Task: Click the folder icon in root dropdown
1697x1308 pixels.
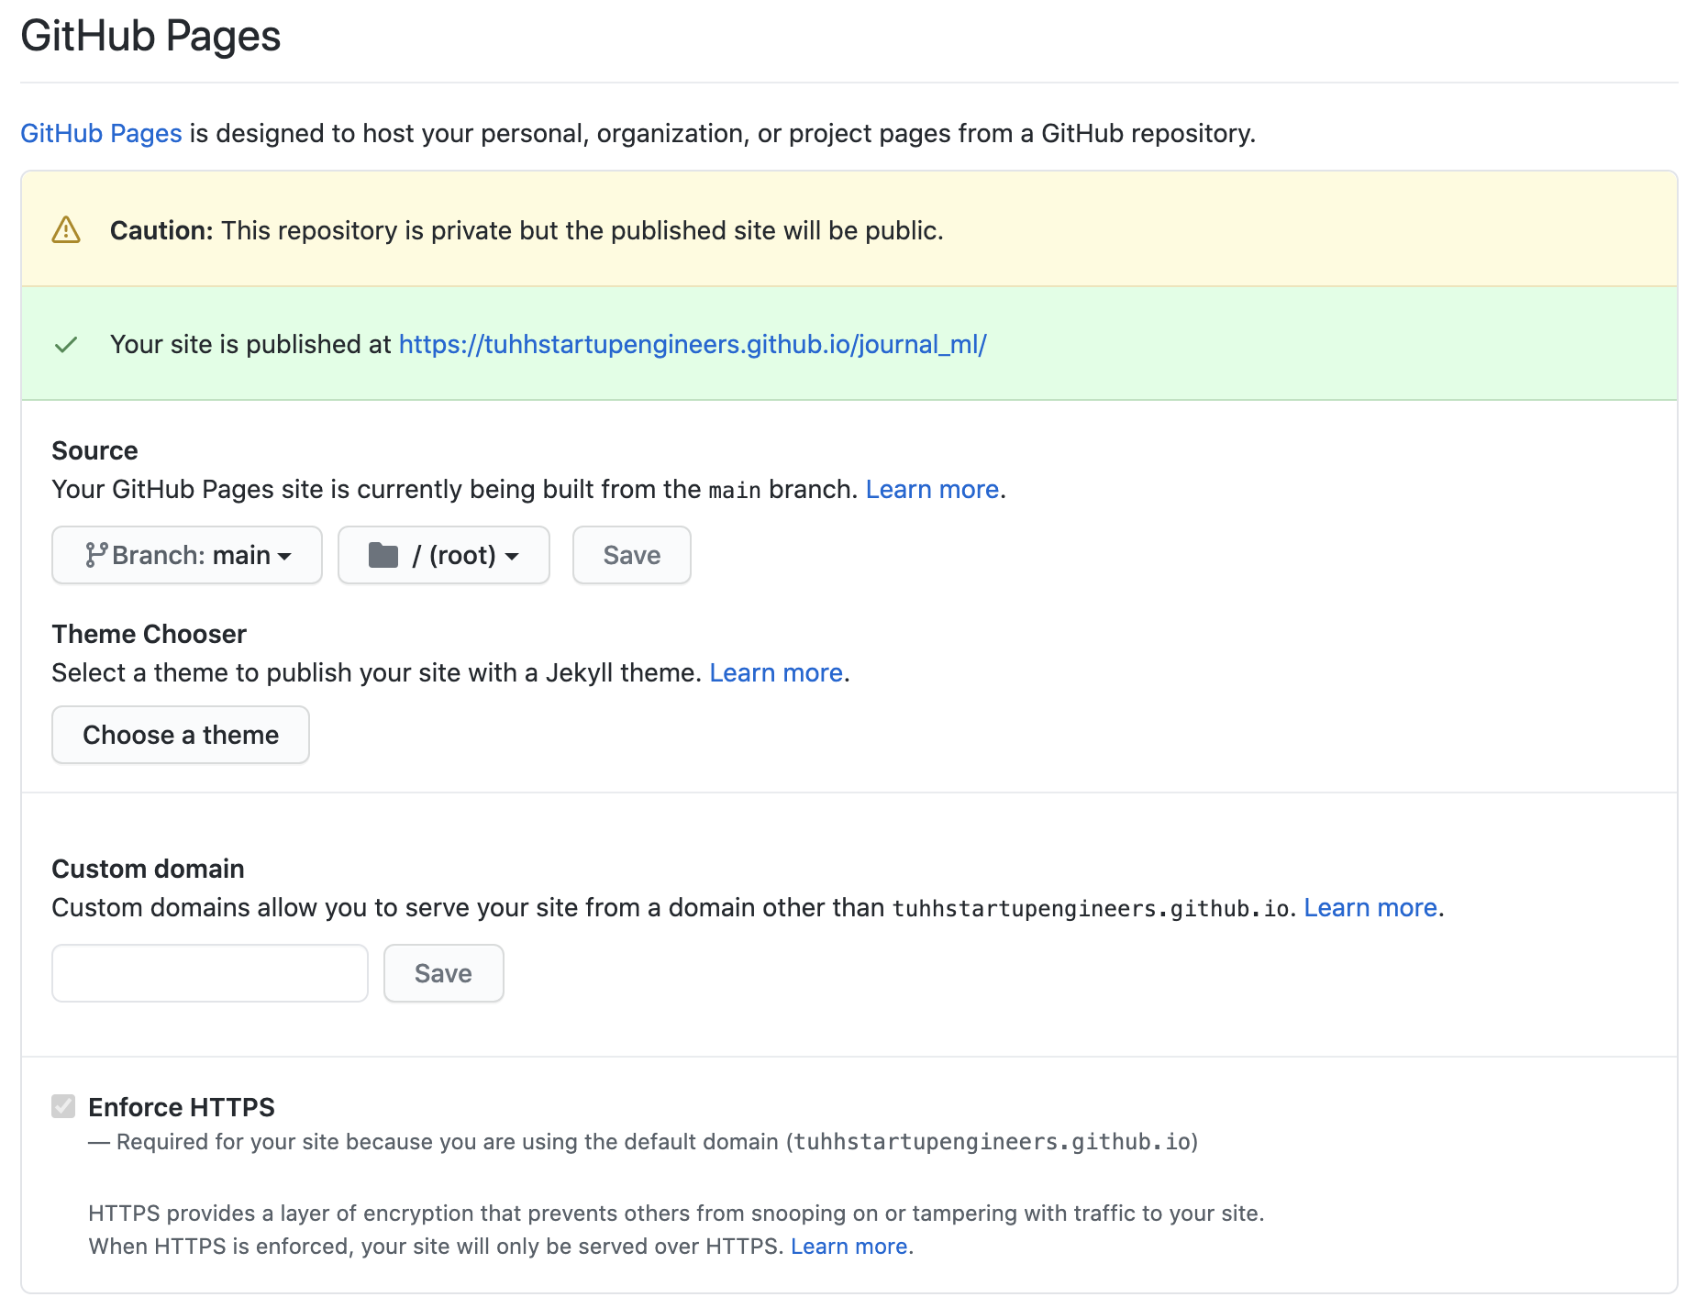Action: coord(383,555)
